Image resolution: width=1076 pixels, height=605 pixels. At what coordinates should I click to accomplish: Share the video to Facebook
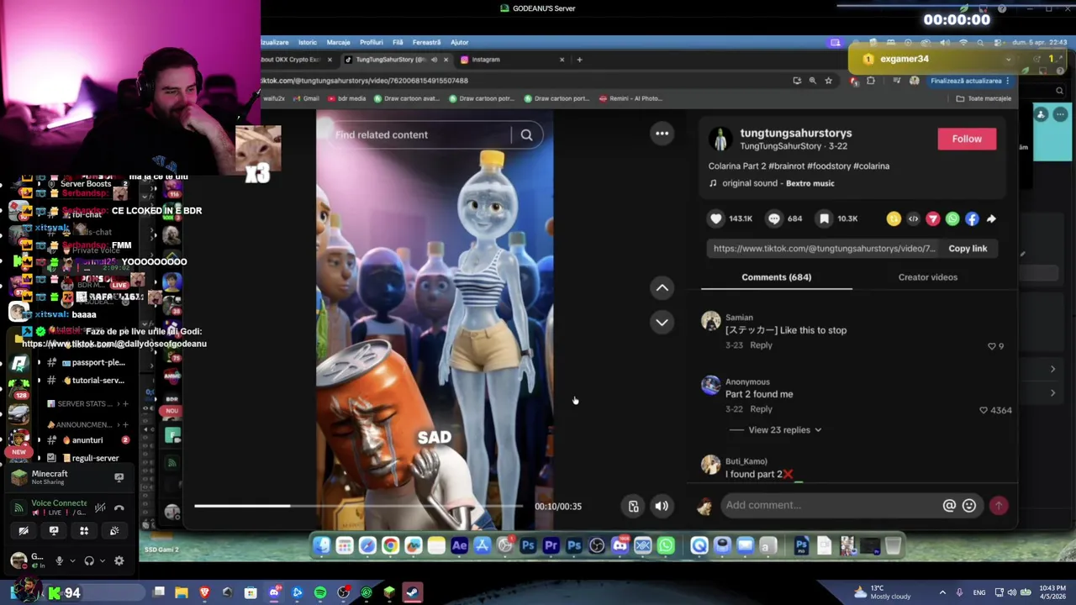tap(972, 218)
